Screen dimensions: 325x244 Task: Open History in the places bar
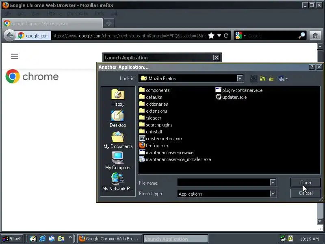(x=118, y=98)
